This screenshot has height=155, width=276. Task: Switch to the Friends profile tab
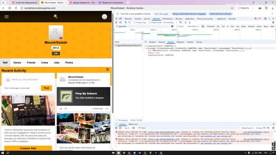[x=31, y=62]
